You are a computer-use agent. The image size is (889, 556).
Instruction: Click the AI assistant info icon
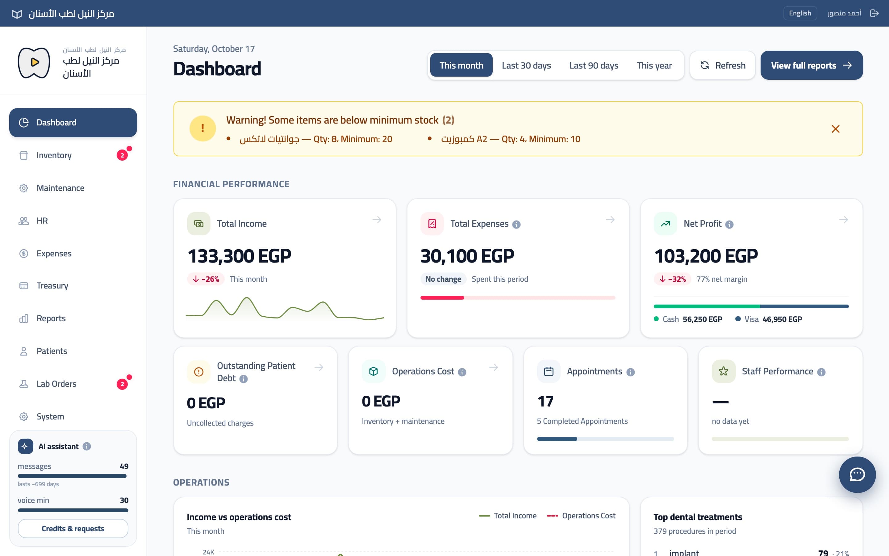(87, 446)
